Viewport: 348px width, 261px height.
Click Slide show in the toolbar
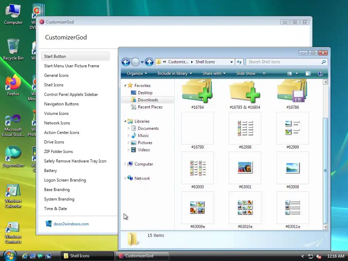(x=245, y=73)
